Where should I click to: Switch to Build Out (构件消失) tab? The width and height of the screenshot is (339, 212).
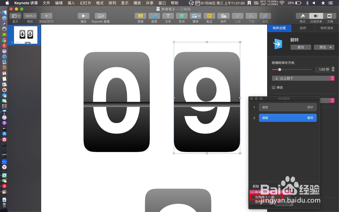tap(327, 28)
